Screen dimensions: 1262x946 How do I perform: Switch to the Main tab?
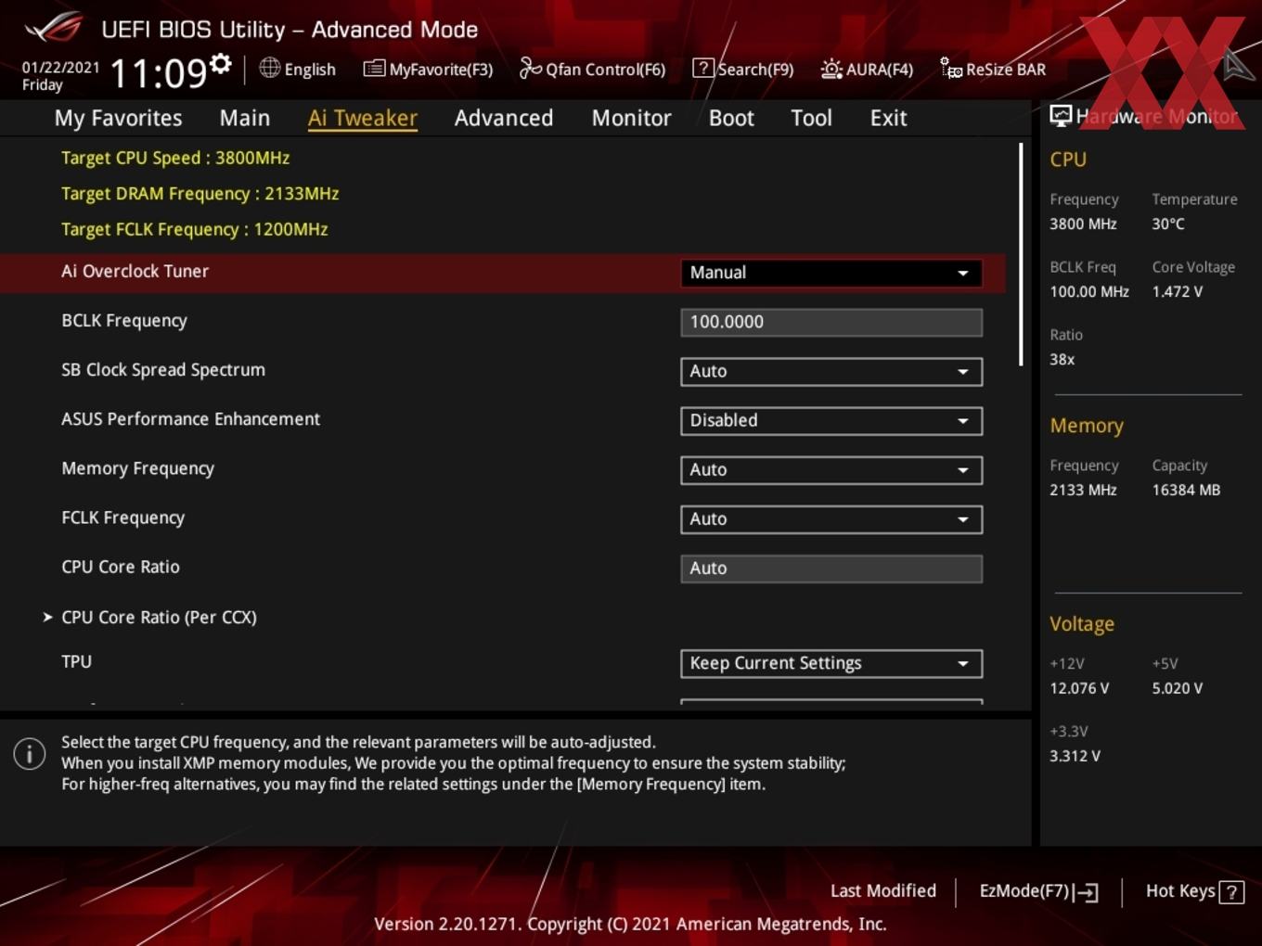(245, 118)
